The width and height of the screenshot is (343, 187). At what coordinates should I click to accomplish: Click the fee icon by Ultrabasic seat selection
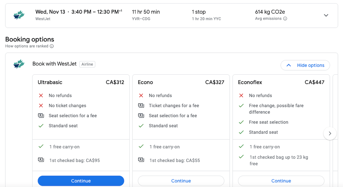click(41, 116)
